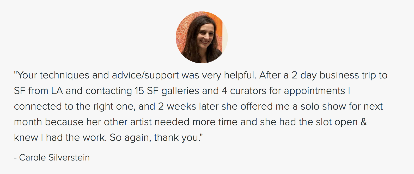414x174 pixels.
Task: Click the circular testimonial profile photo
Action: point(202,37)
